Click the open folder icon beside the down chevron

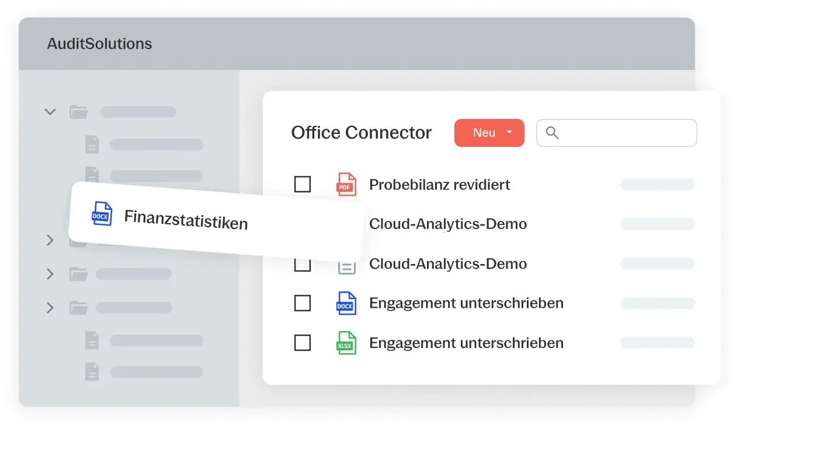[78, 112]
